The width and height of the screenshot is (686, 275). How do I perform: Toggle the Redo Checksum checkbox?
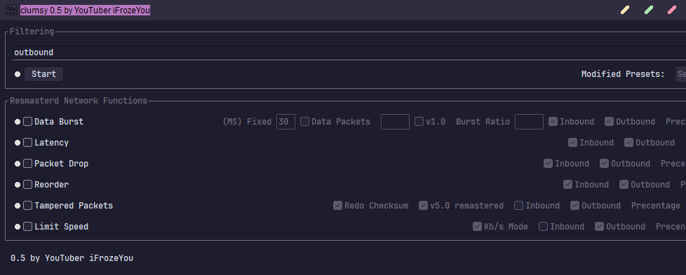337,206
